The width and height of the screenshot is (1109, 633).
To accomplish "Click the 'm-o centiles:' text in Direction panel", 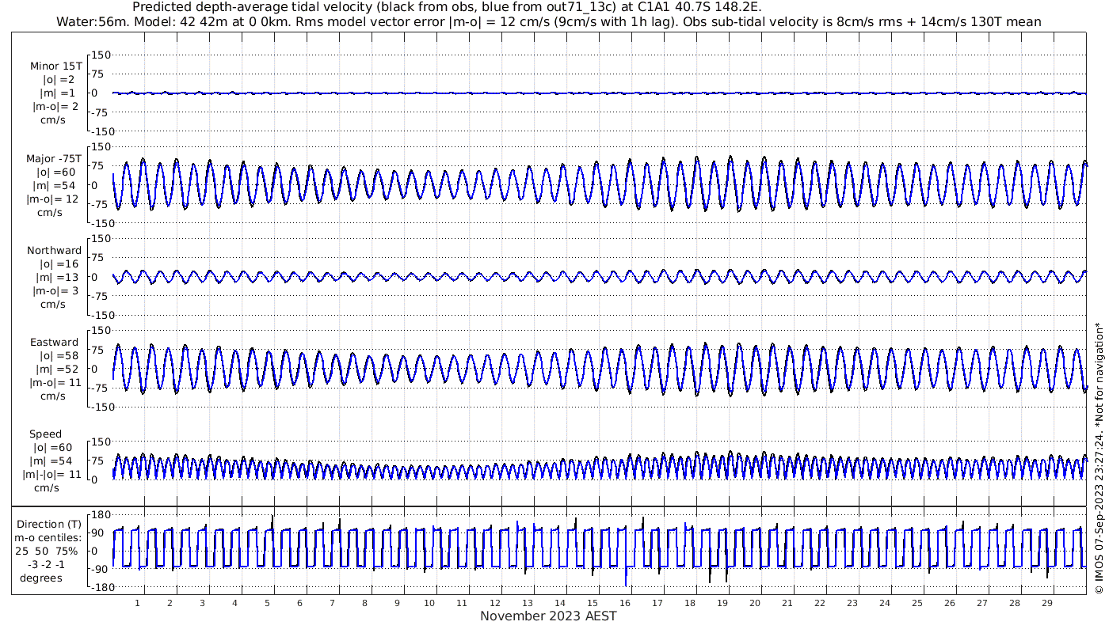I will point(49,537).
